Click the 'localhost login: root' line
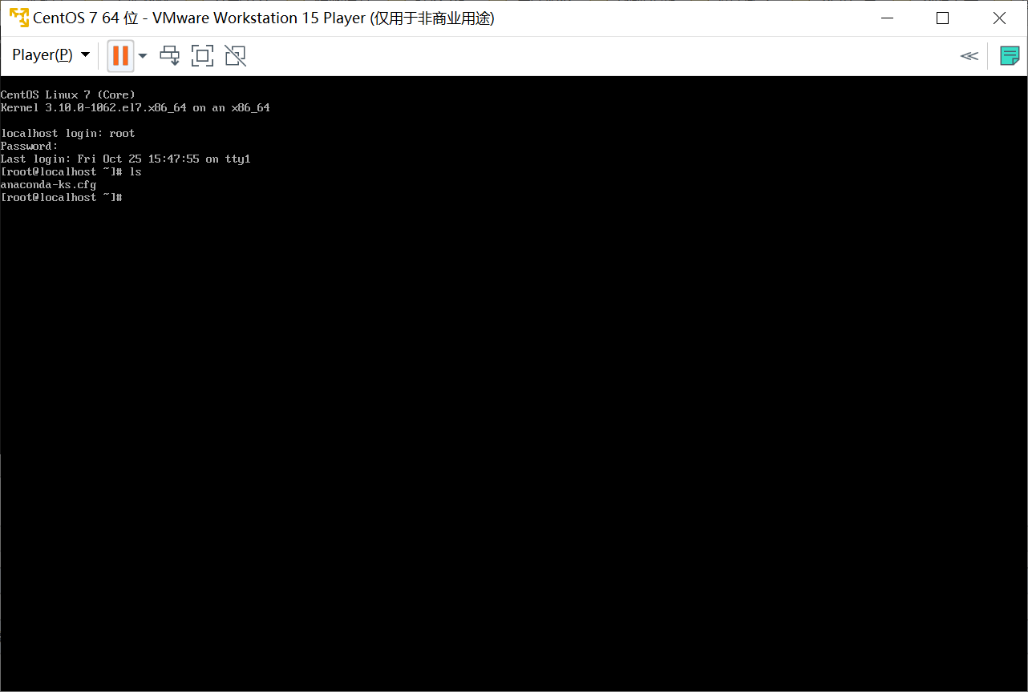The image size is (1028, 692). click(x=67, y=133)
